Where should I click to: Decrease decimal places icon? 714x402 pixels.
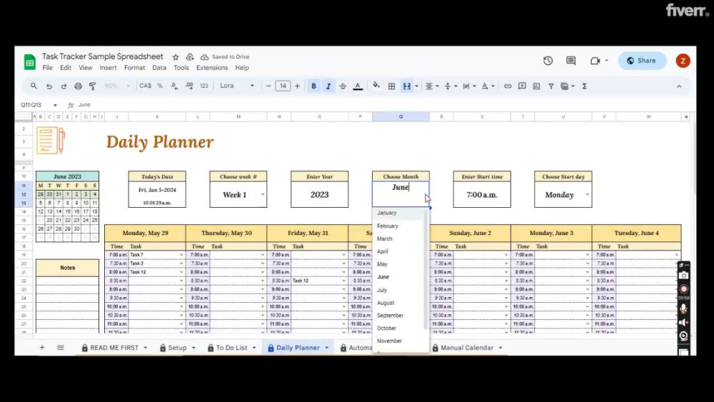174,86
